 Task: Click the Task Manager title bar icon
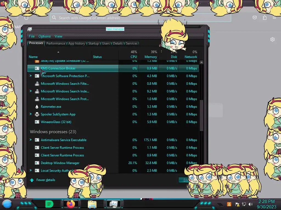tap(30, 29)
